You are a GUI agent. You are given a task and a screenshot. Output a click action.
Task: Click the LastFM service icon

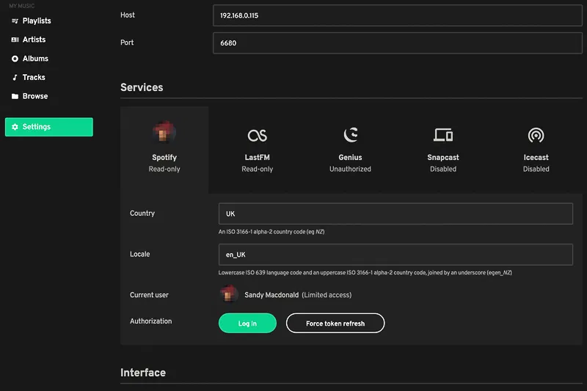click(x=257, y=135)
